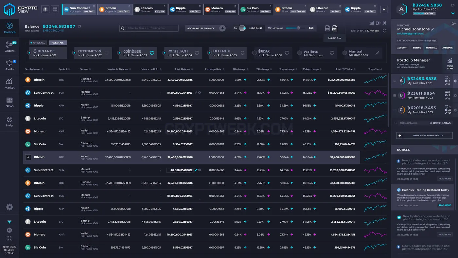Enable the GDAX Nick Name #006 source
Viewport: 458px width, 258px height.
pyautogui.click(x=255, y=53)
